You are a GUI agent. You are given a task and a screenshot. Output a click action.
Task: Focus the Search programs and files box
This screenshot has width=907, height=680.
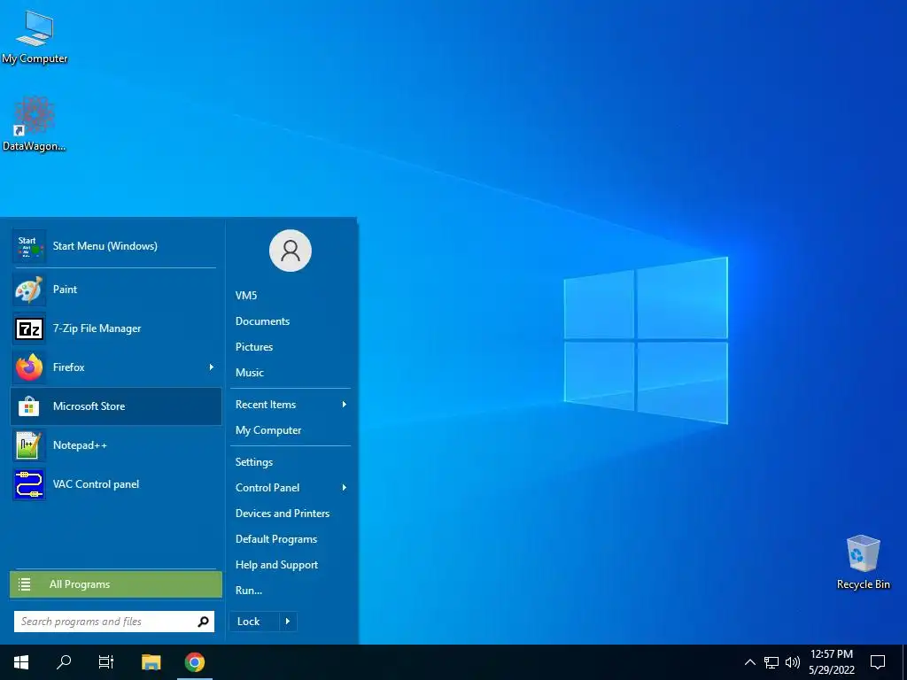click(x=114, y=622)
